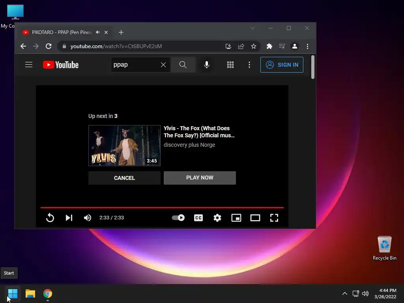Mute site via tab audio icon
404x303 pixels.
click(x=98, y=32)
